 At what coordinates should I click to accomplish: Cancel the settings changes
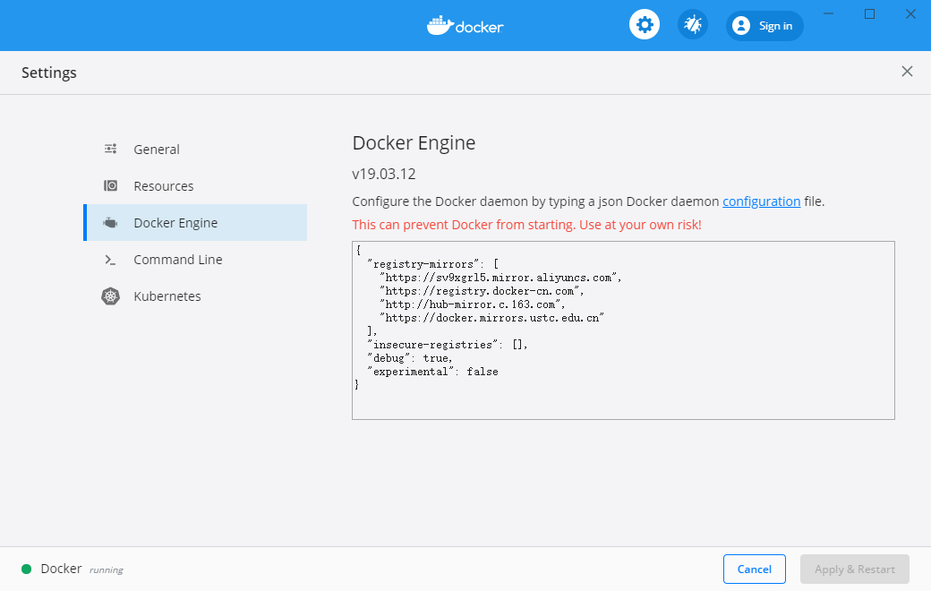(754, 569)
